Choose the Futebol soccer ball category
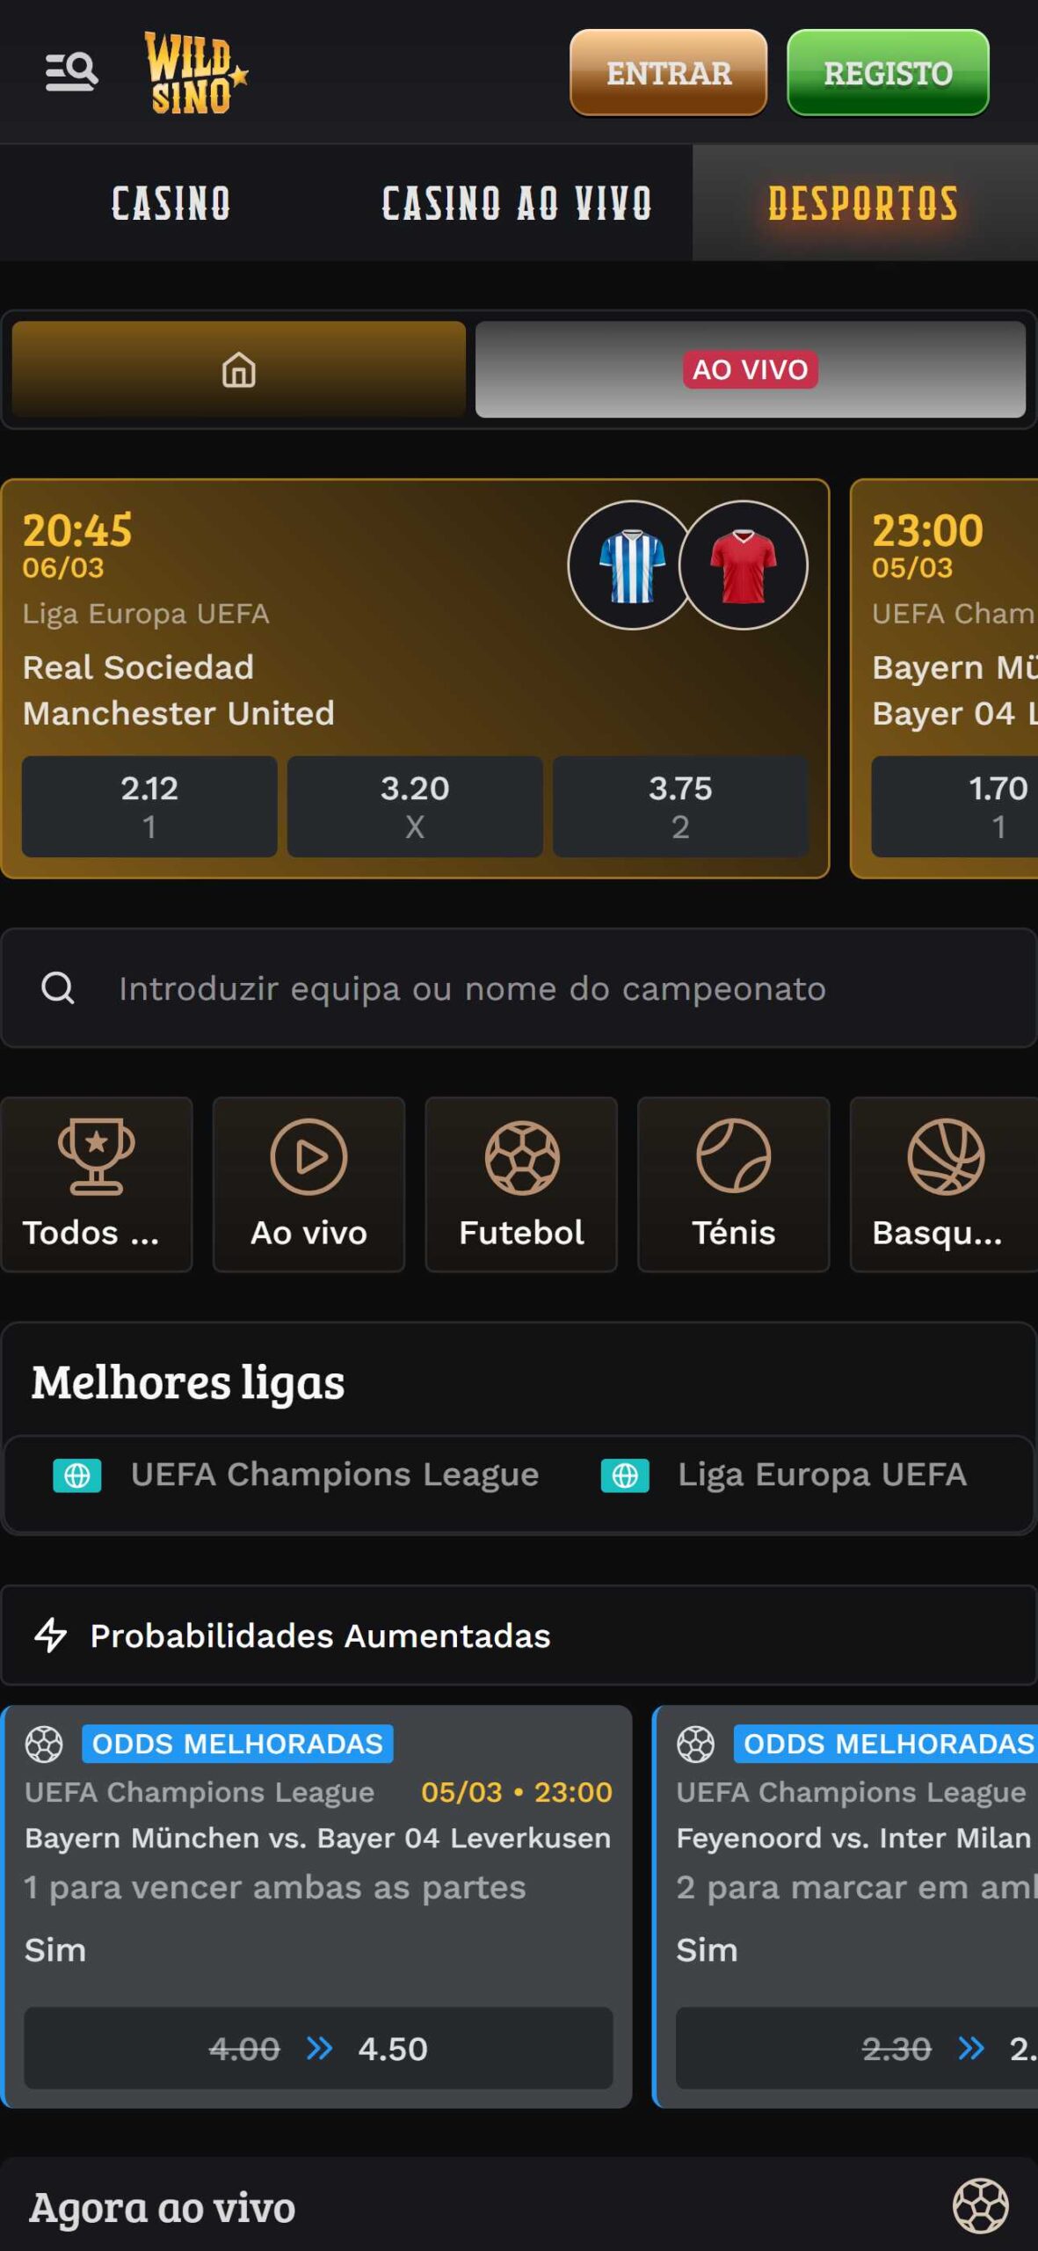The image size is (1038, 2251). (x=521, y=1184)
